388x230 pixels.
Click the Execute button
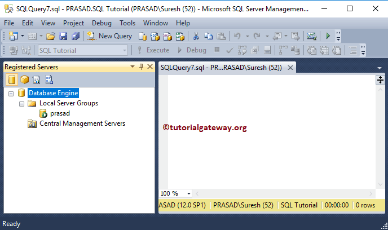click(x=153, y=50)
